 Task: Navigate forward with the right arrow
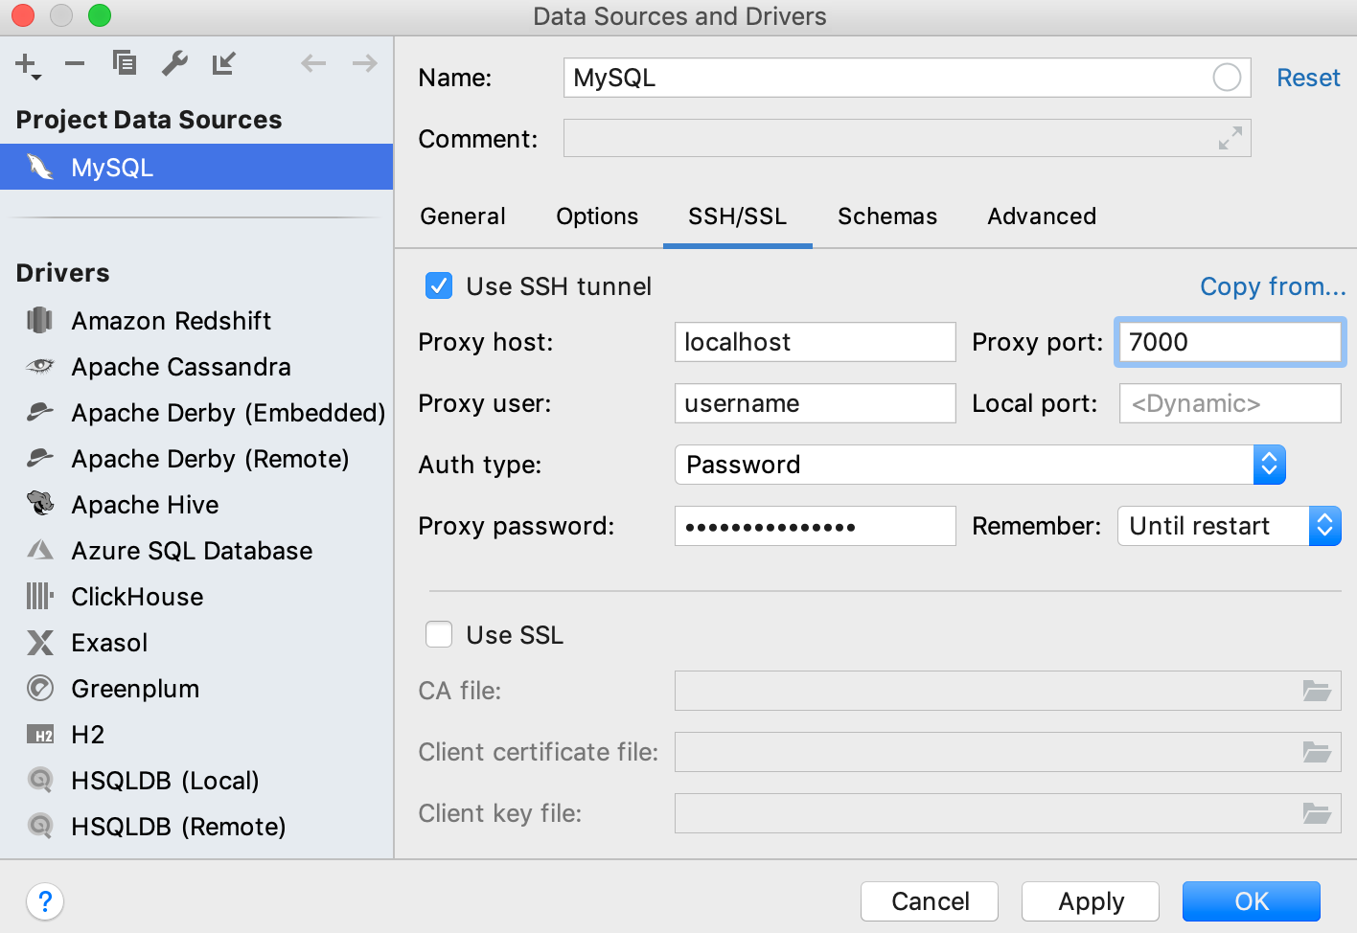tap(364, 64)
